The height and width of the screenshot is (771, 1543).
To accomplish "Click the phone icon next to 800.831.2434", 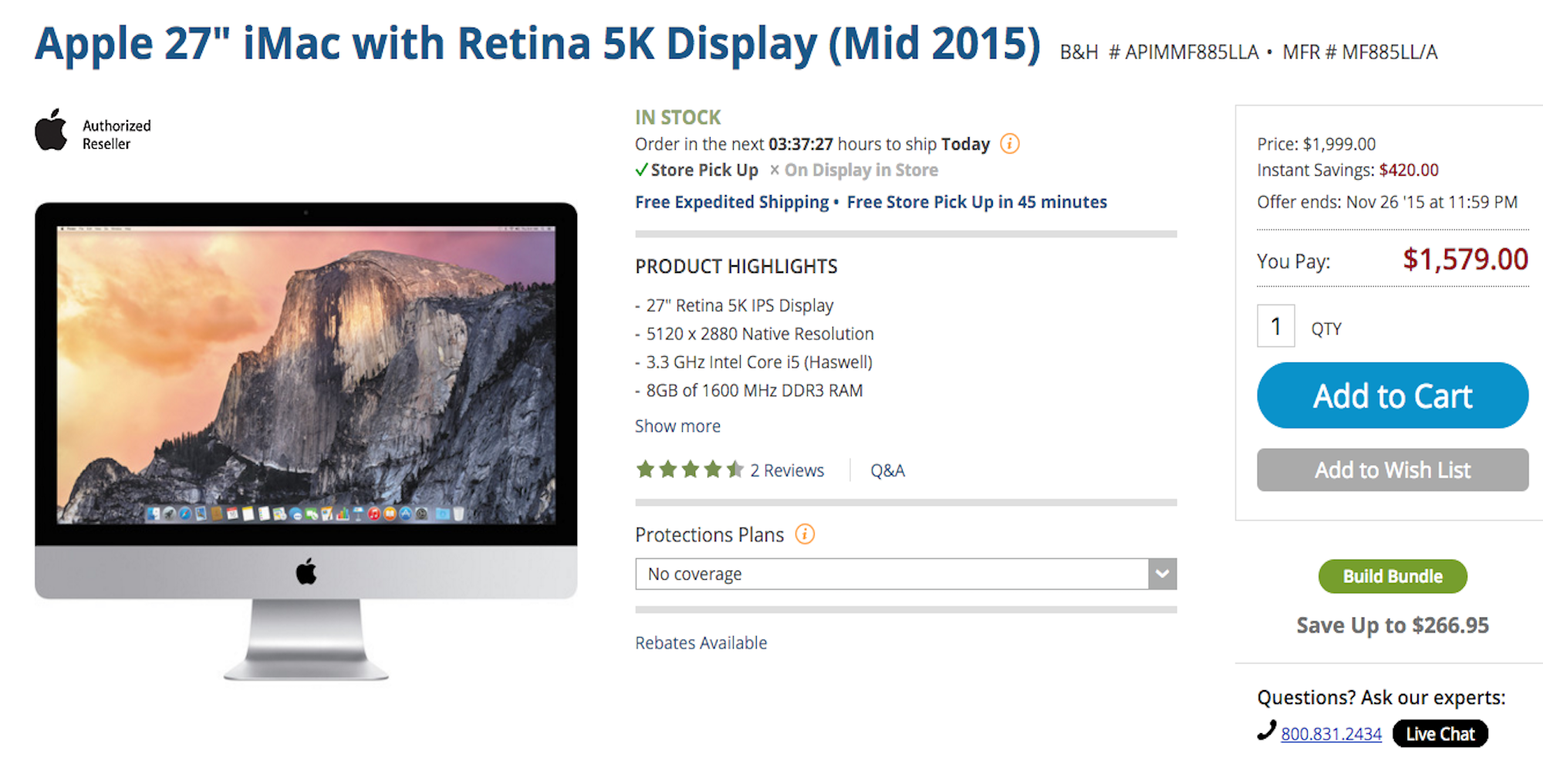I will [1265, 733].
